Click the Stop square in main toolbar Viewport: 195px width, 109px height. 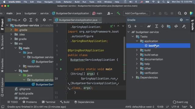[x=172, y=13]
